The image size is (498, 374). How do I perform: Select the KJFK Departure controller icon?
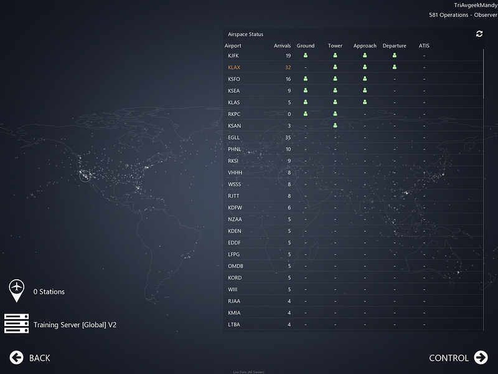point(395,55)
